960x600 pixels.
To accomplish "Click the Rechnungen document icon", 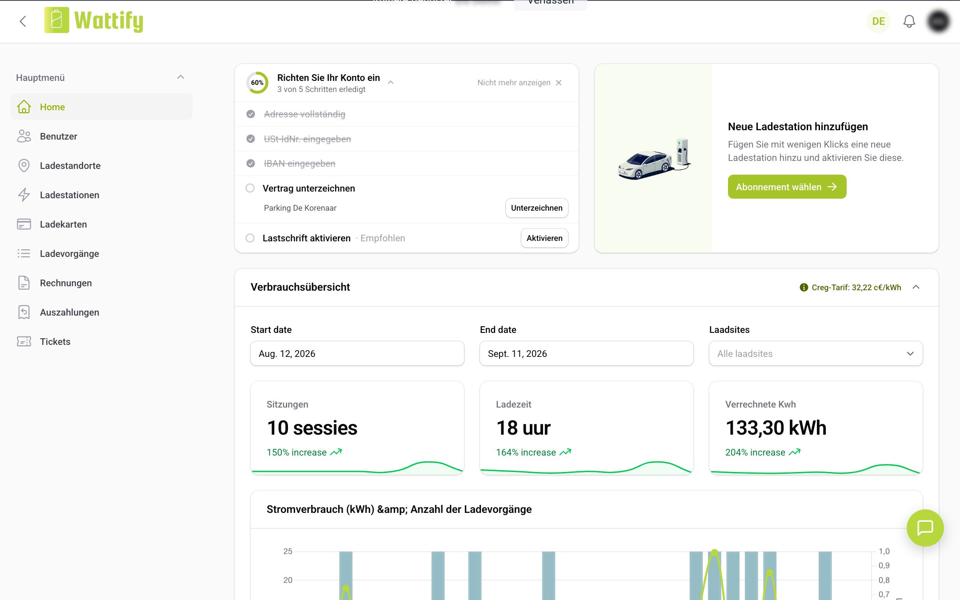I will (24, 283).
